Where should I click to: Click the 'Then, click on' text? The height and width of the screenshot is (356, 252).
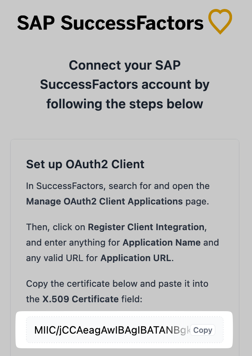(56, 227)
